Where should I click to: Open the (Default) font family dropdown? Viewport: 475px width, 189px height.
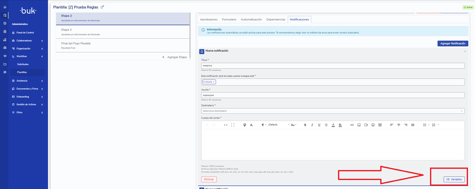click(279, 125)
